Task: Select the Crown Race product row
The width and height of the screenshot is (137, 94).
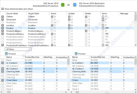Action: click(34, 80)
